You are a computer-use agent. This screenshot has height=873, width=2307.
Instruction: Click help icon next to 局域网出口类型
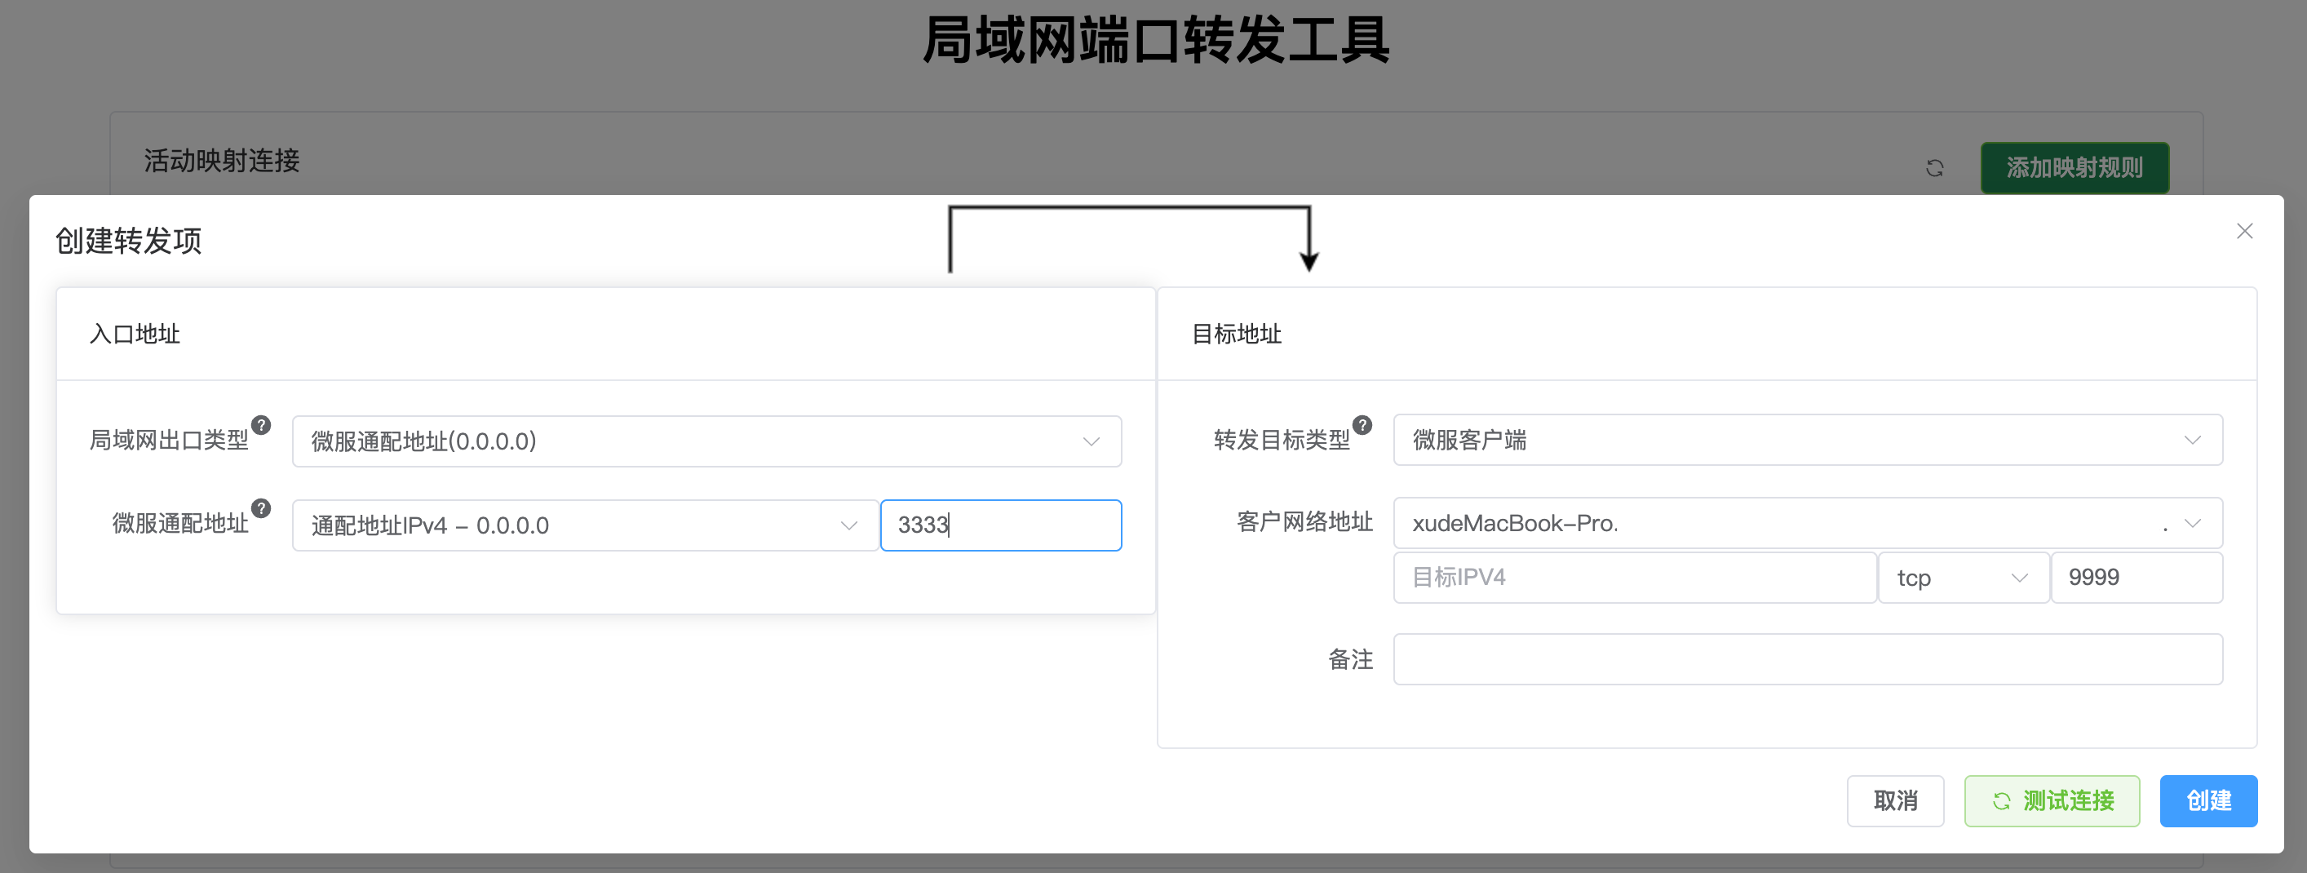(260, 424)
